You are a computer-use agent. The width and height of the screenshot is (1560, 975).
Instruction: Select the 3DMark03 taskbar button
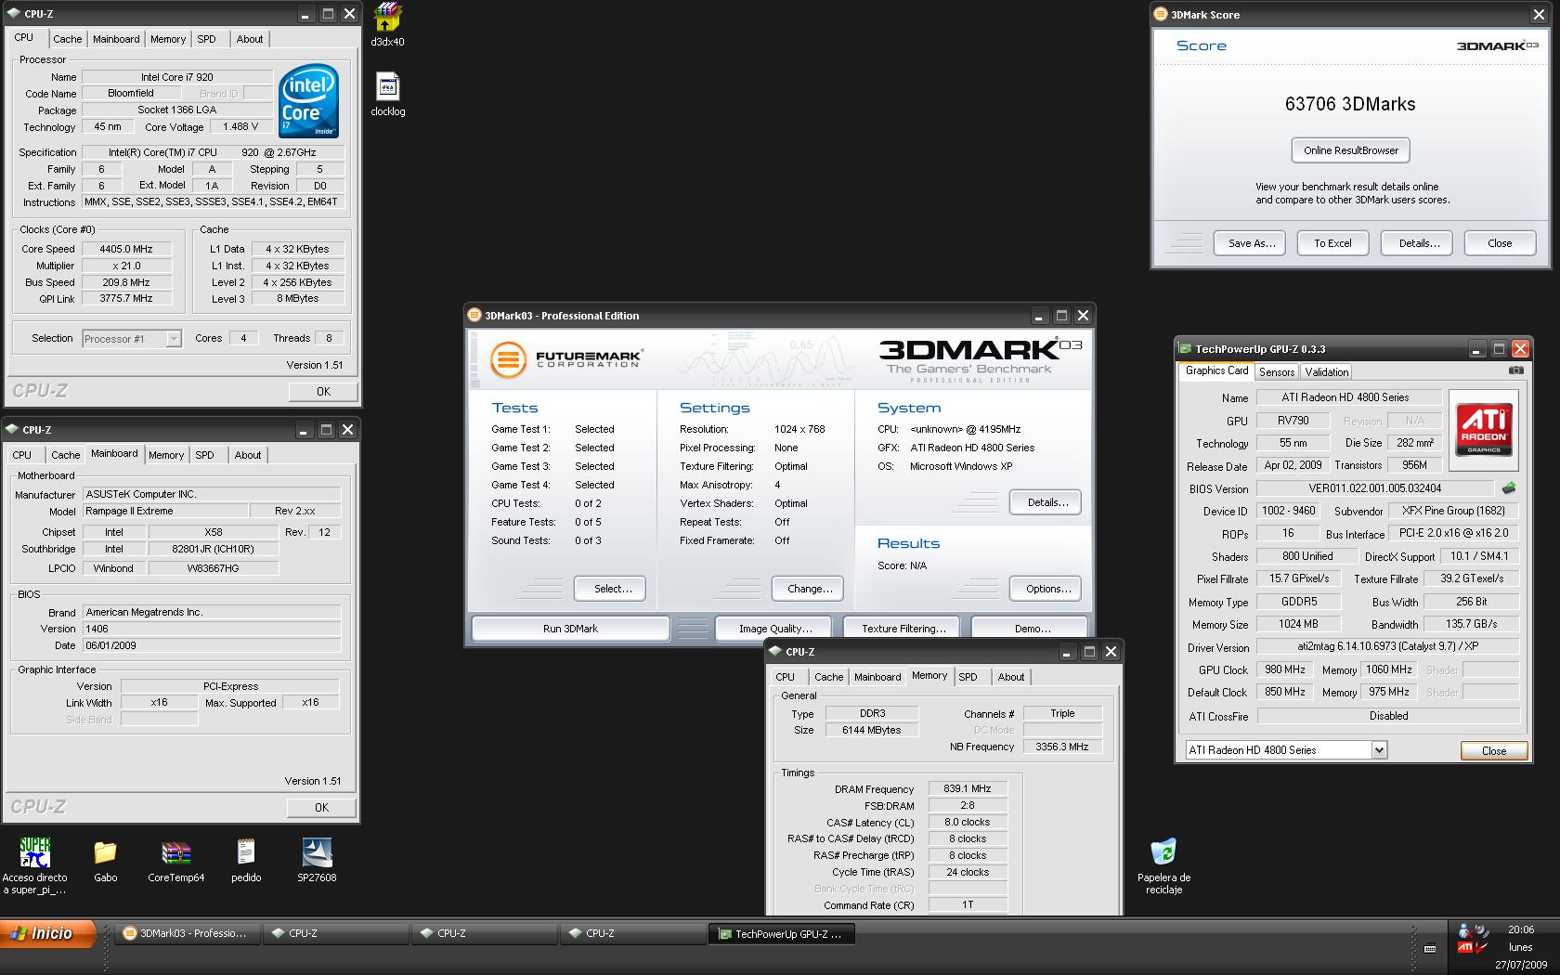[187, 934]
